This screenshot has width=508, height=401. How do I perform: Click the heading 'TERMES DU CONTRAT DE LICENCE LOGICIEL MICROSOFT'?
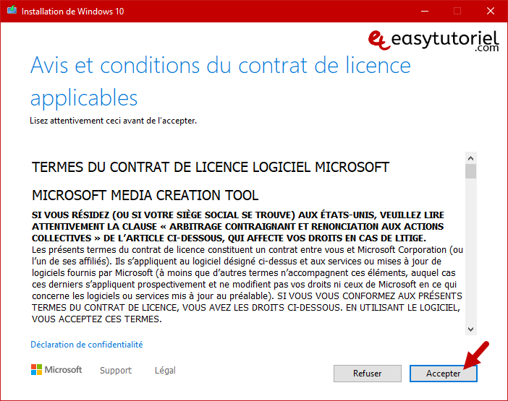click(x=211, y=167)
